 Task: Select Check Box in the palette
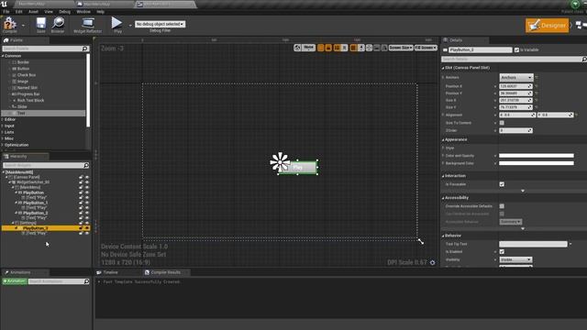(27, 75)
